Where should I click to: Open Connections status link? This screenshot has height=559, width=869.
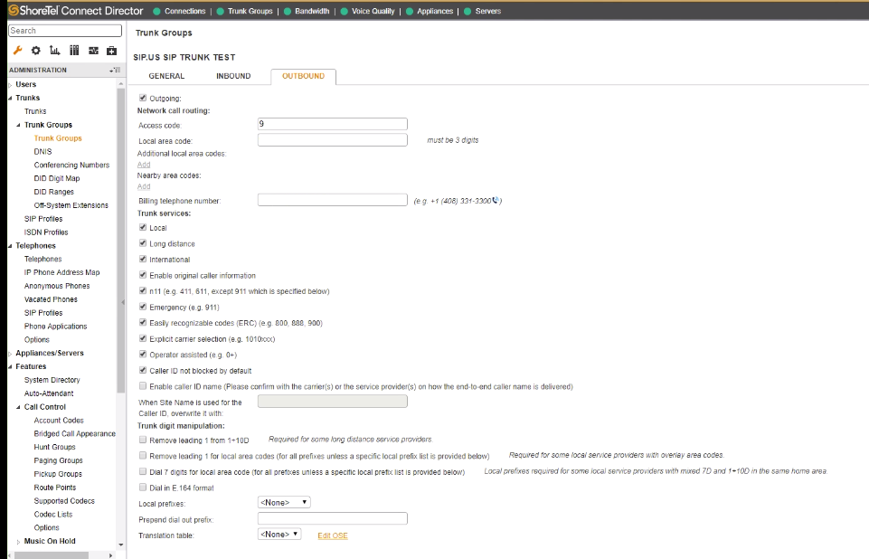[x=185, y=11]
